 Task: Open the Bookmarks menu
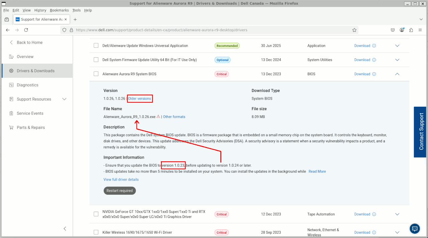[x=59, y=10]
